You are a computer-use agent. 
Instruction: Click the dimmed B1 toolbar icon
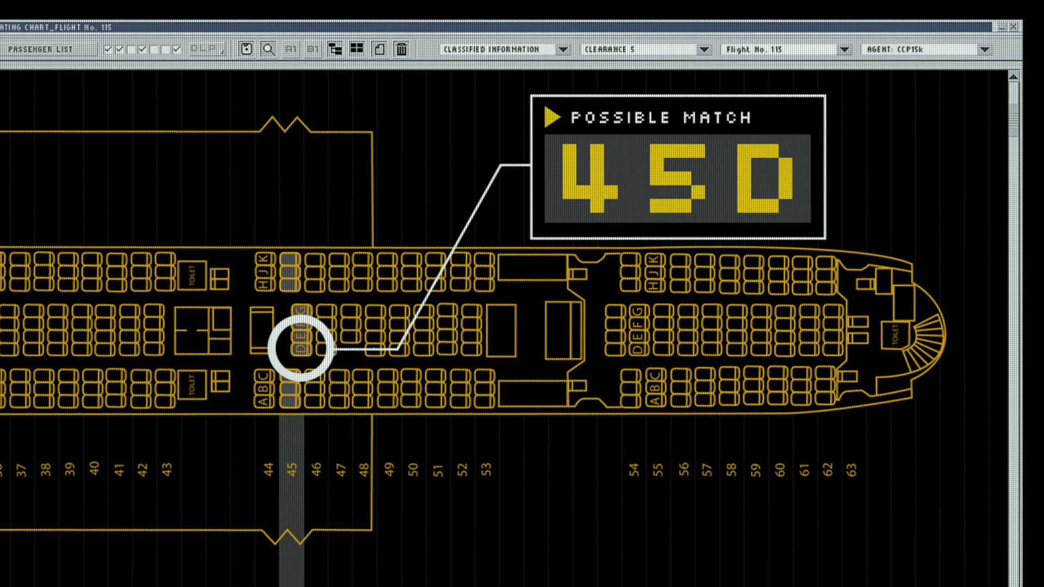coord(313,49)
